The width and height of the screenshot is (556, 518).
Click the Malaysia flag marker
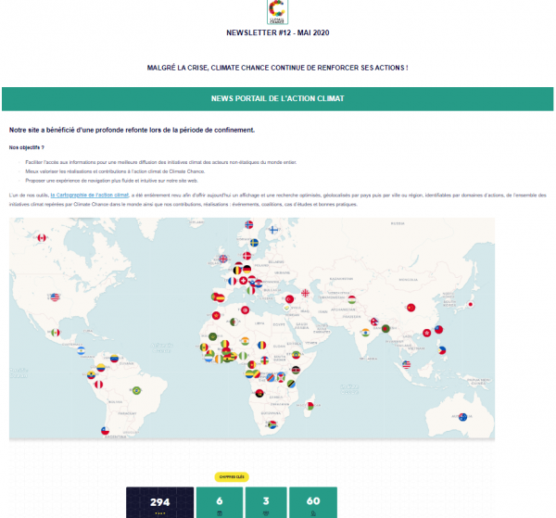407,364
